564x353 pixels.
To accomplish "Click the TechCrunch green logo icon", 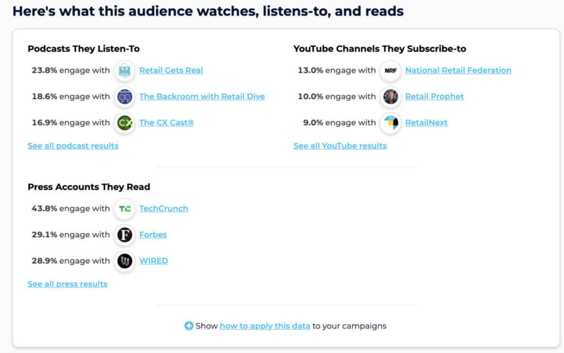I will (125, 209).
